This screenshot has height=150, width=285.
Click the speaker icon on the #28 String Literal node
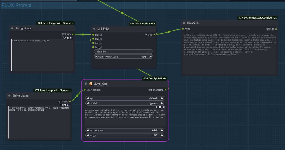click(71, 38)
